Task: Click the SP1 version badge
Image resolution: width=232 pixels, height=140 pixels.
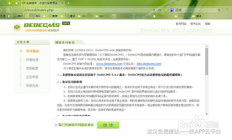Action: tap(66, 23)
